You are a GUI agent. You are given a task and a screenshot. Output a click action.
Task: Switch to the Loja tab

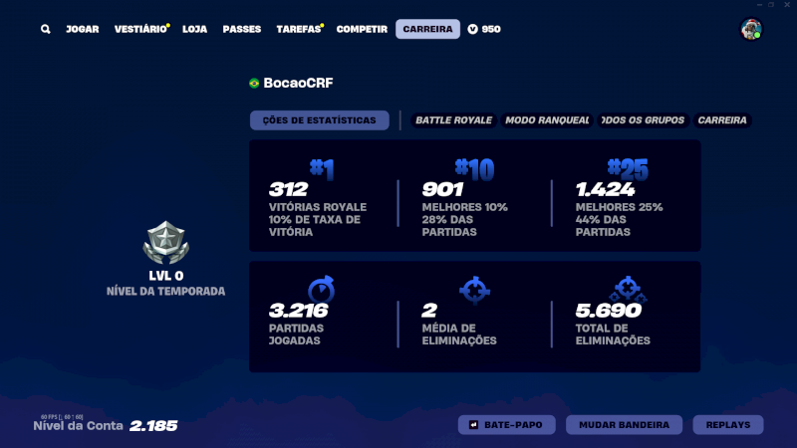click(x=194, y=29)
